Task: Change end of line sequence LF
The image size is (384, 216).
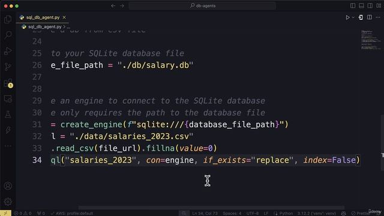Action: point(266,214)
